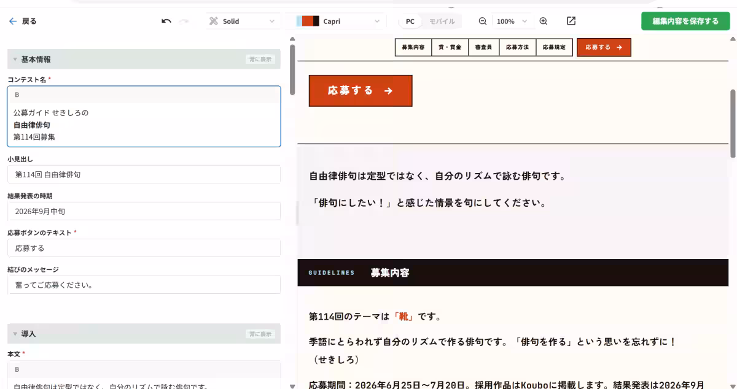Edit the 結果発表の時期 input field
Image resolution: width=737 pixels, height=389 pixels.
[x=144, y=211]
